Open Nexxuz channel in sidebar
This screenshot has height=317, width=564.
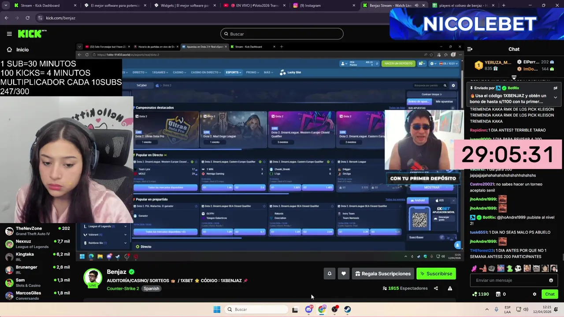point(37,244)
